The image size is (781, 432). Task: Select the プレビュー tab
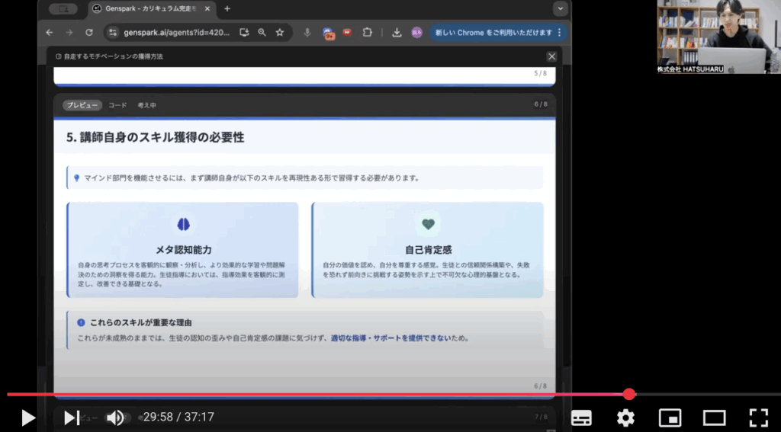(82, 105)
